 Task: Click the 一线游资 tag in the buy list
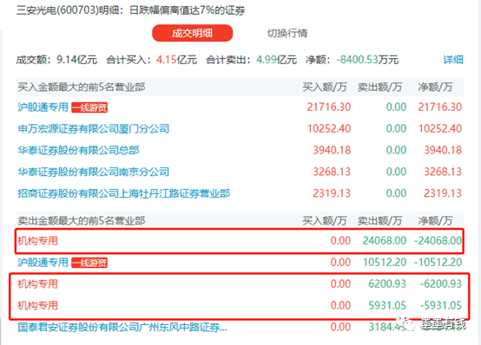89,107
